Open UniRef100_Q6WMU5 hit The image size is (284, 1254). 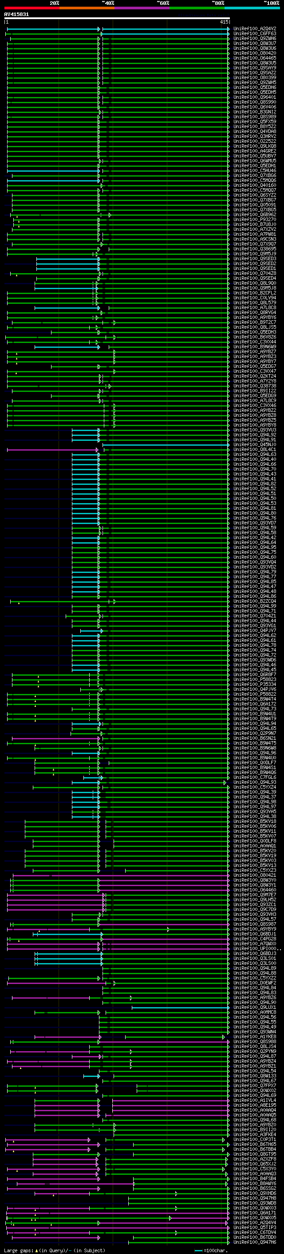pos(255,161)
